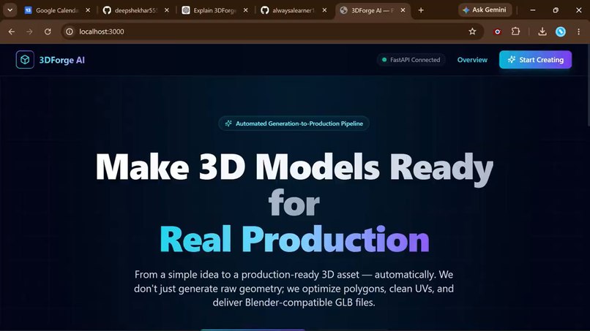Image resolution: width=590 pixels, height=331 pixels.
Task: Click the 'Real Production' heading text
Action: [294, 240]
